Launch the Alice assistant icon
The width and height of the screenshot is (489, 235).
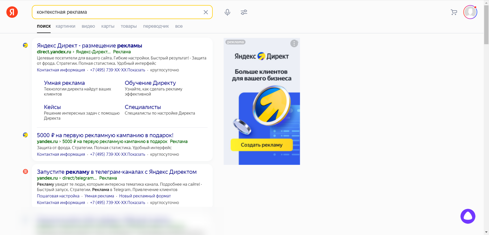point(468,216)
